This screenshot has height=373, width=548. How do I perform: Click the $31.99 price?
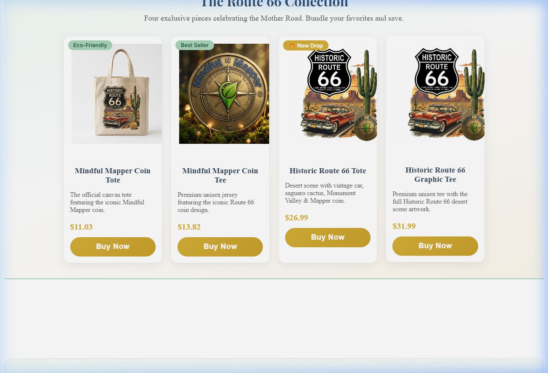click(x=404, y=226)
